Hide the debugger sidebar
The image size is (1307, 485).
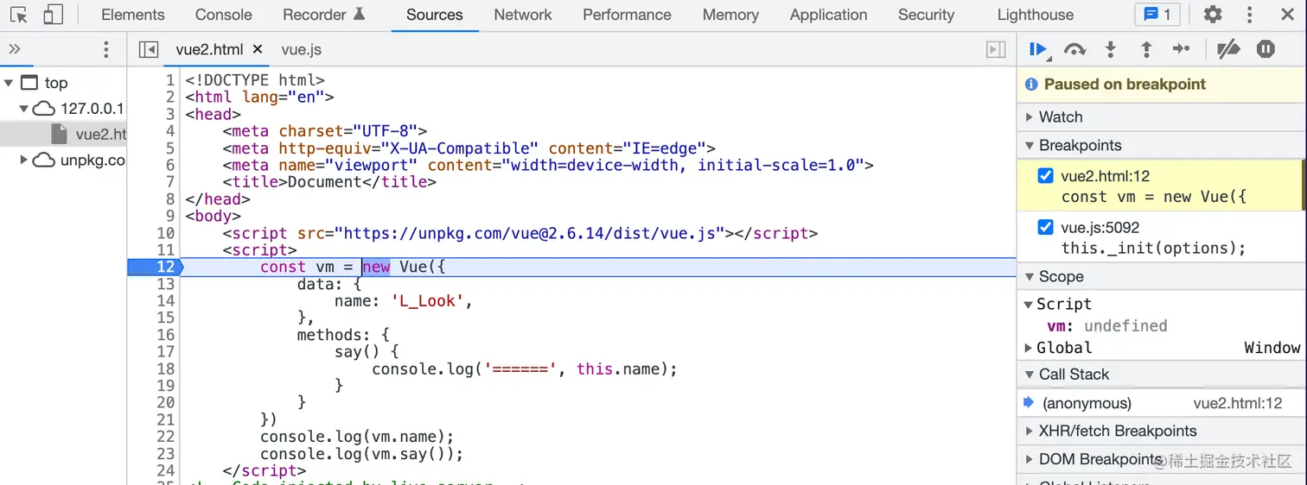coord(997,50)
